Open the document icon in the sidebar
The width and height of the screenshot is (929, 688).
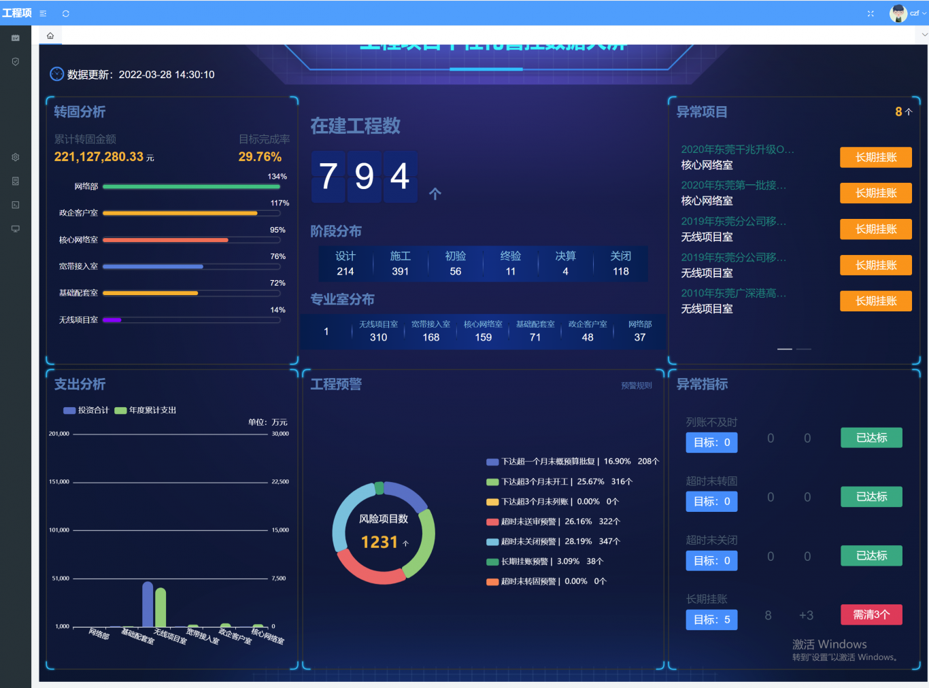pos(16,181)
